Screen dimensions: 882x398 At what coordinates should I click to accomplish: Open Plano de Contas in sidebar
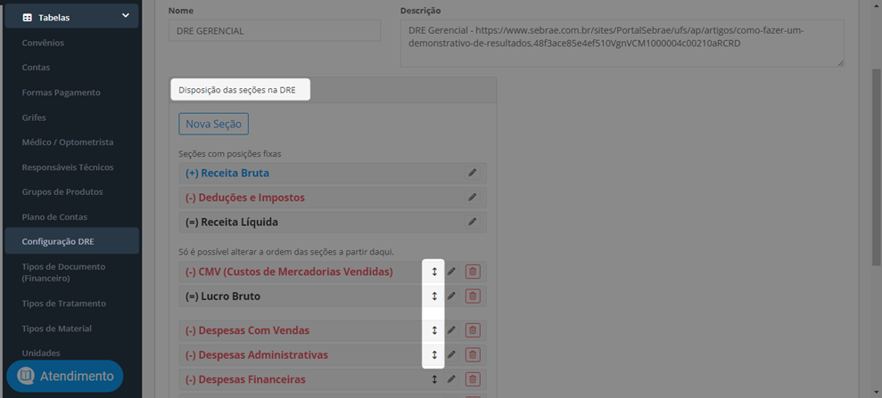click(54, 216)
